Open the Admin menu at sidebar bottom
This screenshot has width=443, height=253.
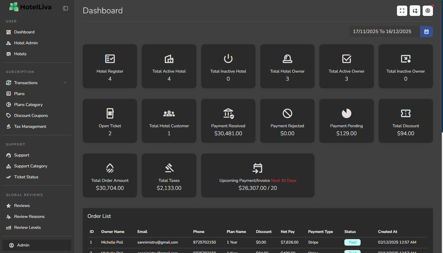[x=37, y=245]
